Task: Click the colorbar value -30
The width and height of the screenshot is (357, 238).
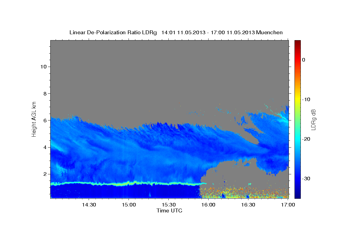Action: click(x=306, y=178)
